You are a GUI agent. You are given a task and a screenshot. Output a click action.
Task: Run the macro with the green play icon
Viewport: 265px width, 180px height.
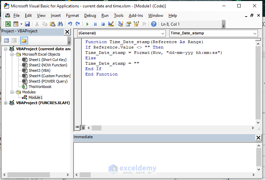(87, 24)
